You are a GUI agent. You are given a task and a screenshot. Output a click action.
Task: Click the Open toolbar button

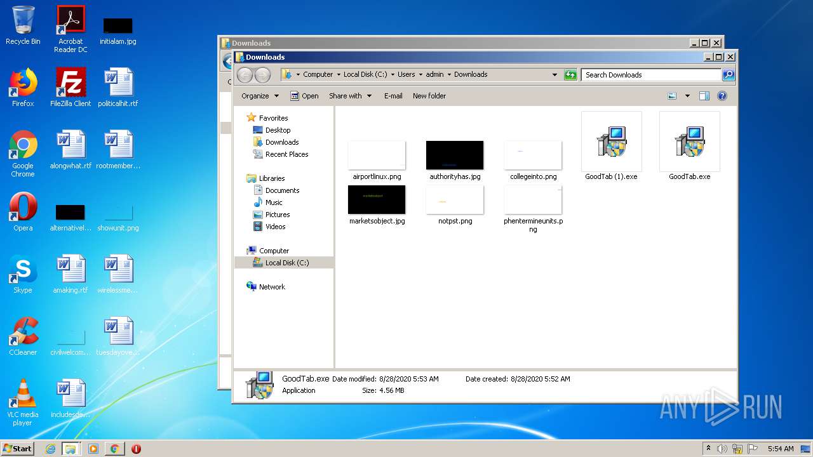coord(304,96)
